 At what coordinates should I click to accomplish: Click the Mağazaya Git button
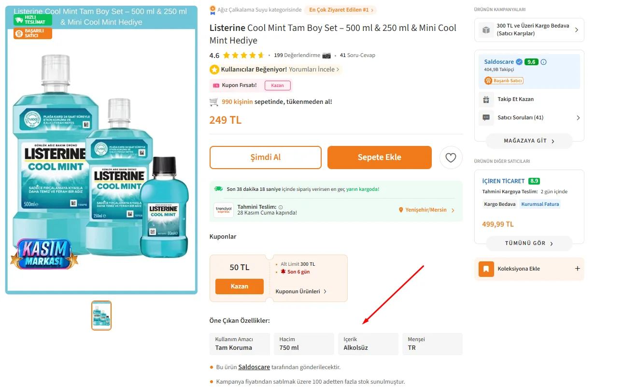click(529, 141)
